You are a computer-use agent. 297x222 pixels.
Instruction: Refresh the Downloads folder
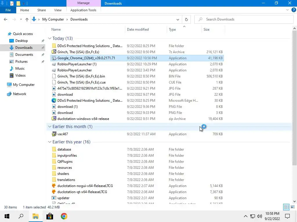pyautogui.click(x=186, y=19)
